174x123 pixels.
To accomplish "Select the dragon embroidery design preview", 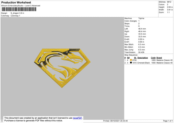I will point(62,68).
